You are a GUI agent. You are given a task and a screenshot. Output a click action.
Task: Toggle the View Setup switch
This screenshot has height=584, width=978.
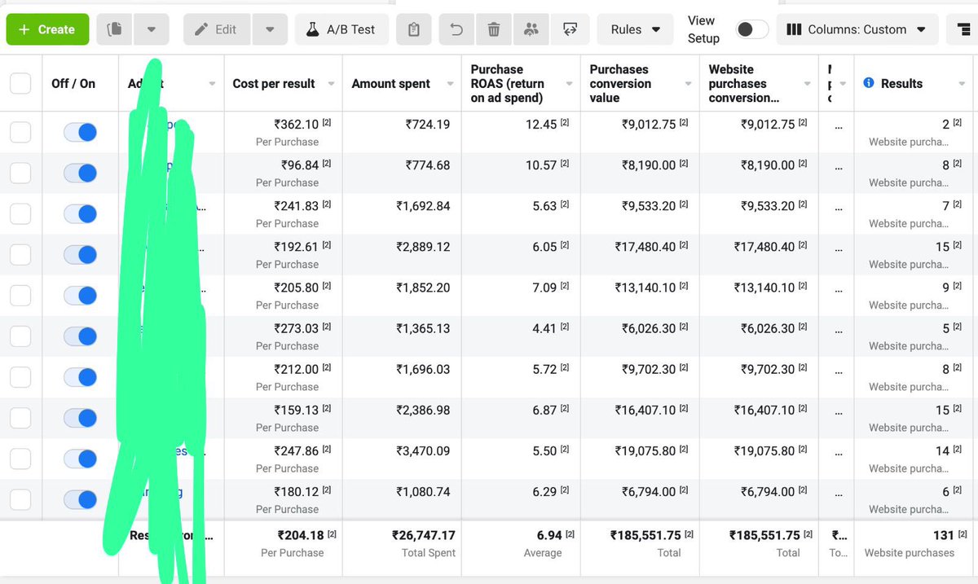pyautogui.click(x=751, y=29)
